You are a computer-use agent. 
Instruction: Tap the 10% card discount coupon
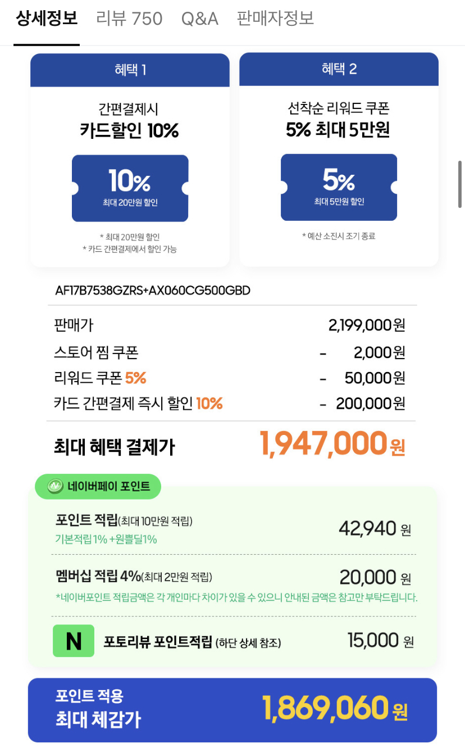tap(130, 188)
